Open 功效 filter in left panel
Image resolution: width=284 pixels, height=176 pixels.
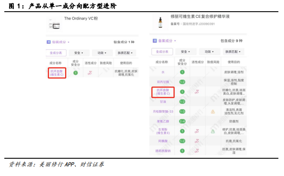[x=102, y=53]
